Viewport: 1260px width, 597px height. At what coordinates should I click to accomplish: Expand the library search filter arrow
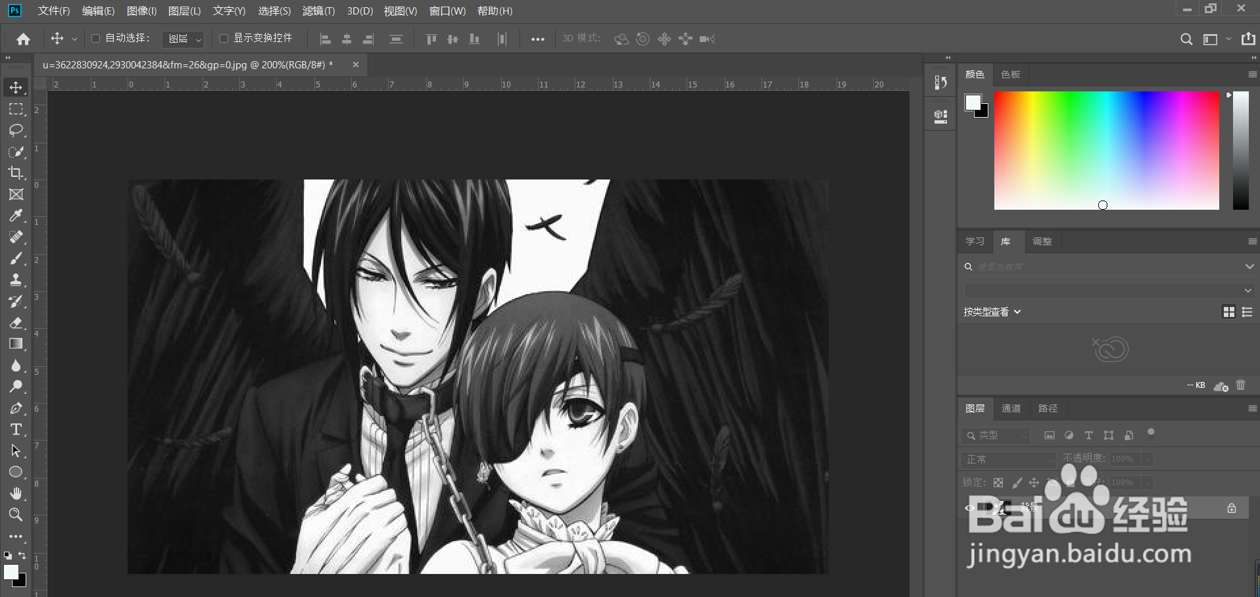point(1249,266)
